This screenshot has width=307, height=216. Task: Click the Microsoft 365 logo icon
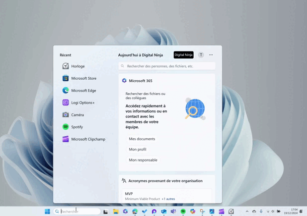pyautogui.click(x=124, y=81)
